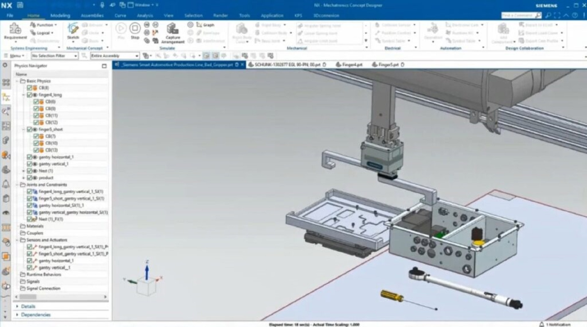Uncheck the product item checkbox

29,178
